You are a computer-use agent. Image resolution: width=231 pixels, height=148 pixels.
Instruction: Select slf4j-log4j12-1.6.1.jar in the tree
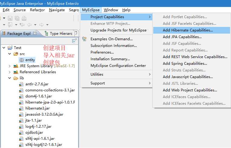(x=44, y=145)
